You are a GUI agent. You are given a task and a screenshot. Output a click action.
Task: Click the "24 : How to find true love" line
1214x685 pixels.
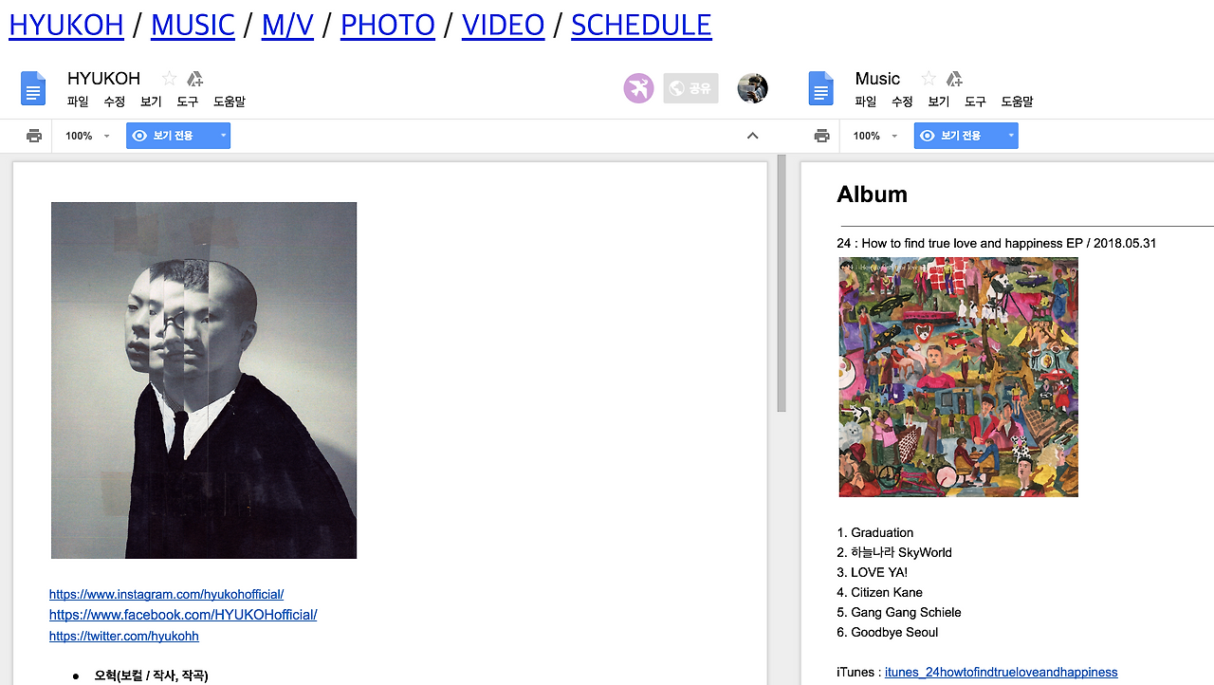click(997, 244)
